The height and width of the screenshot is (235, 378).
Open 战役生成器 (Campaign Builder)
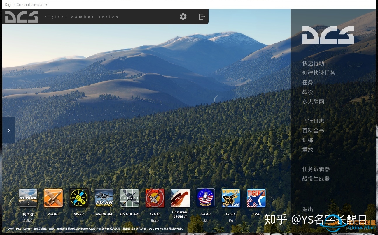click(x=316, y=179)
